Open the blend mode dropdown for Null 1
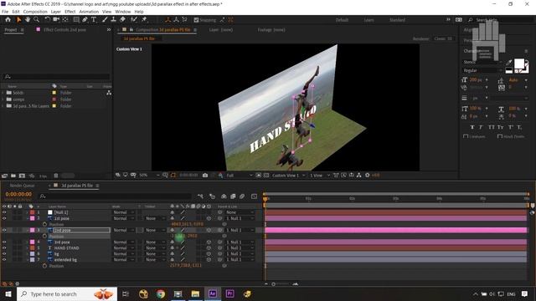 (x=123, y=212)
